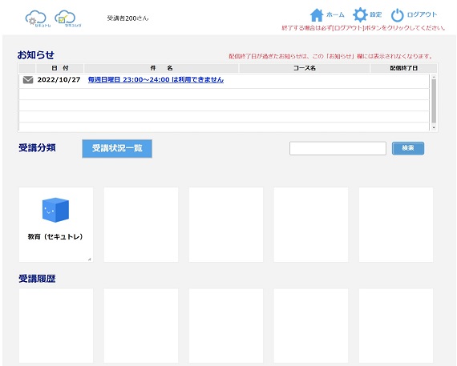This screenshot has height=366, width=457.
Task: Click the コース名 column header
Action: [305, 68]
